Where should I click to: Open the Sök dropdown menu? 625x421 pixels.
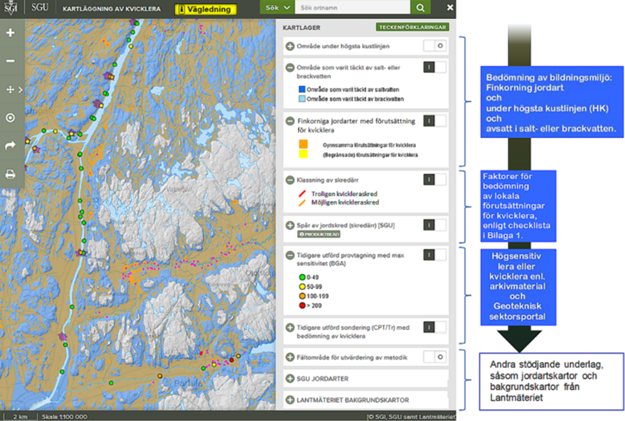point(277,8)
